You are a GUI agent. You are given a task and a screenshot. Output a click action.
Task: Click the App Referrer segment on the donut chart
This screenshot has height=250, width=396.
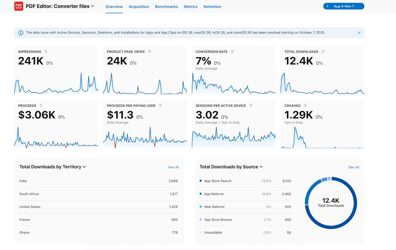coord(309,189)
